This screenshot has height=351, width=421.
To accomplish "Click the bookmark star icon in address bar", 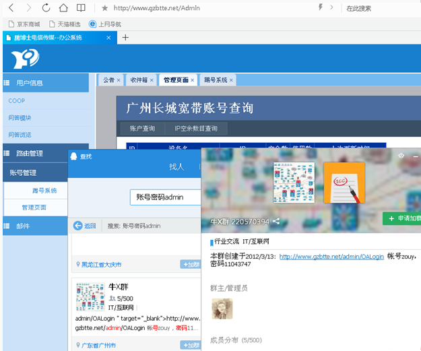I will pos(104,8).
